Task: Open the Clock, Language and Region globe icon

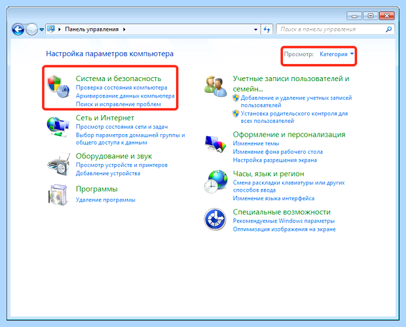Action: (215, 182)
